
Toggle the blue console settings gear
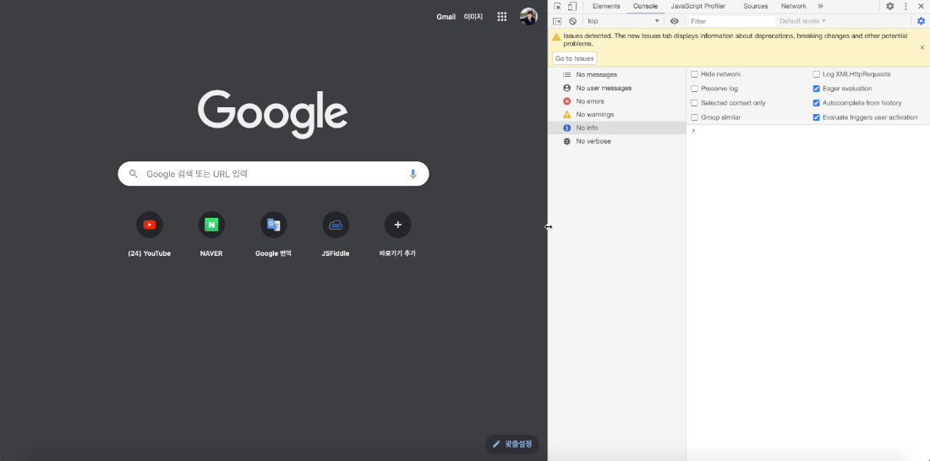pyautogui.click(x=921, y=21)
